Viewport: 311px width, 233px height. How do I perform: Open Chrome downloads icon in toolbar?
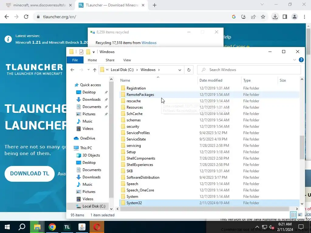[275, 17]
